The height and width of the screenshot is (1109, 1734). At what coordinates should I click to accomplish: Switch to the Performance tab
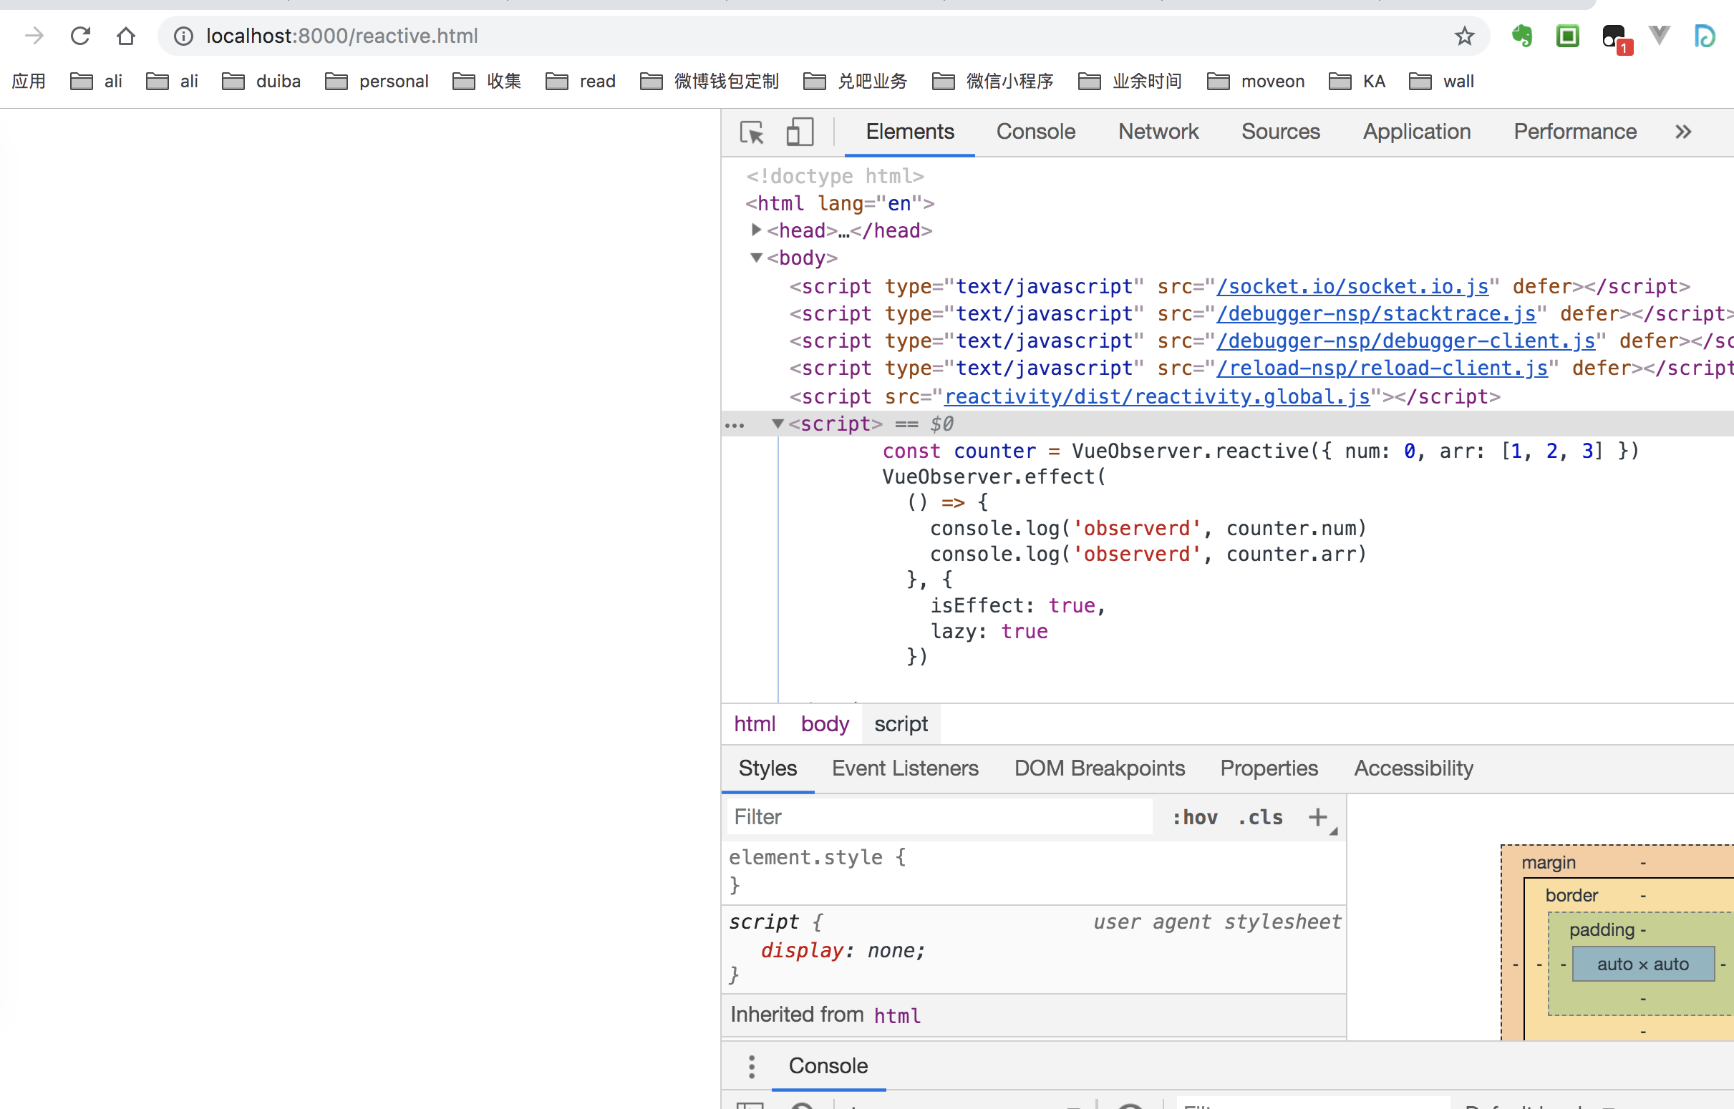pos(1575,132)
